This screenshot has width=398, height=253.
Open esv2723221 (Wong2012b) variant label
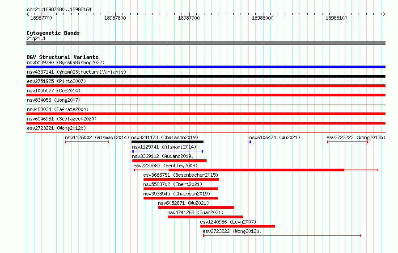point(56,128)
